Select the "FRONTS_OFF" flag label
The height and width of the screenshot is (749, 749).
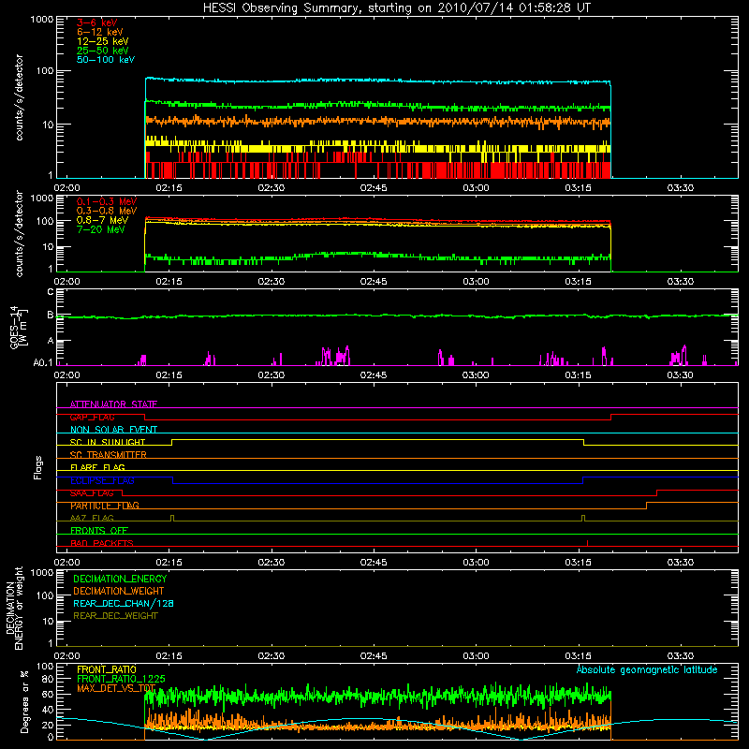[x=99, y=530]
